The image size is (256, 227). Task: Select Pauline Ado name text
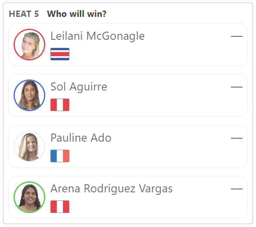tap(81, 138)
